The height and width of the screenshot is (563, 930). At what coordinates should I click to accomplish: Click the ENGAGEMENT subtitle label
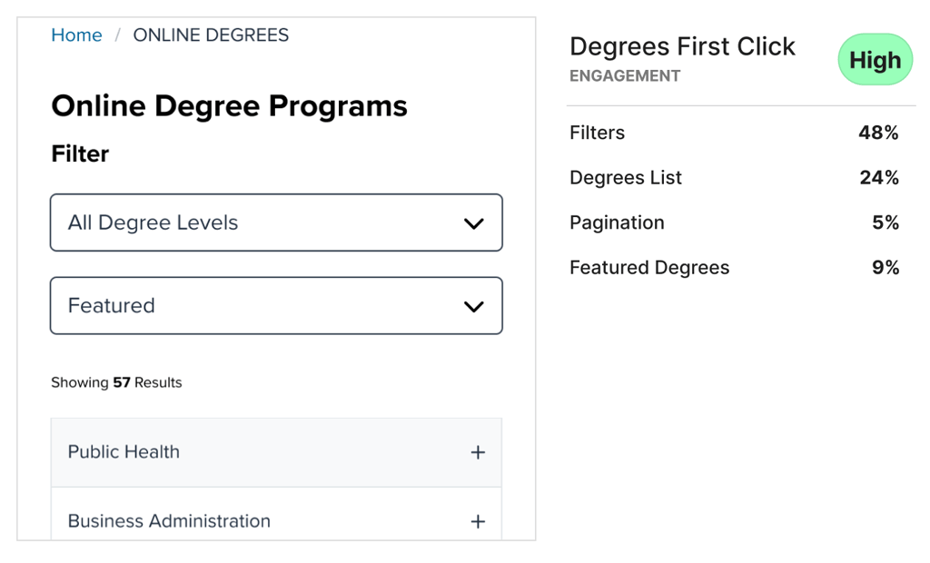(625, 76)
